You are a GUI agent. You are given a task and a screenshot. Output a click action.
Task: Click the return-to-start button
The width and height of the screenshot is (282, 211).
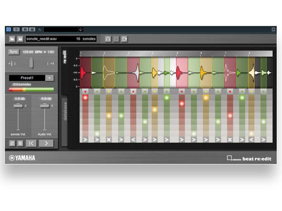pos(31,143)
